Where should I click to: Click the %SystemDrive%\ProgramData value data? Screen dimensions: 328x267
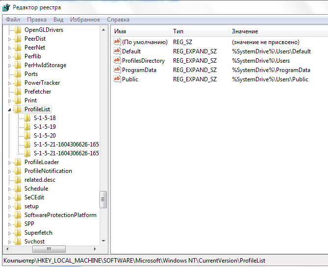(271, 70)
